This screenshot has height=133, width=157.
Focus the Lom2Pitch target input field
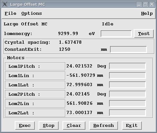coord(127,94)
